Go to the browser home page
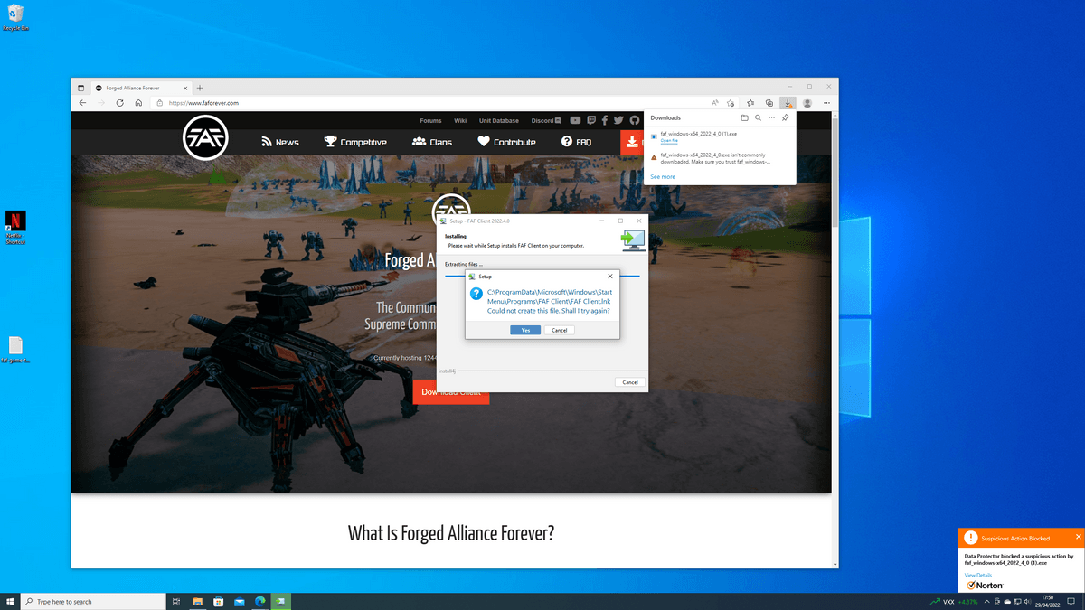 pos(138,103)
